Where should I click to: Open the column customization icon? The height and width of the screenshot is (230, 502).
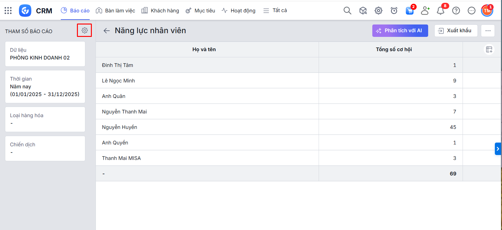click(x=489, y=50)
